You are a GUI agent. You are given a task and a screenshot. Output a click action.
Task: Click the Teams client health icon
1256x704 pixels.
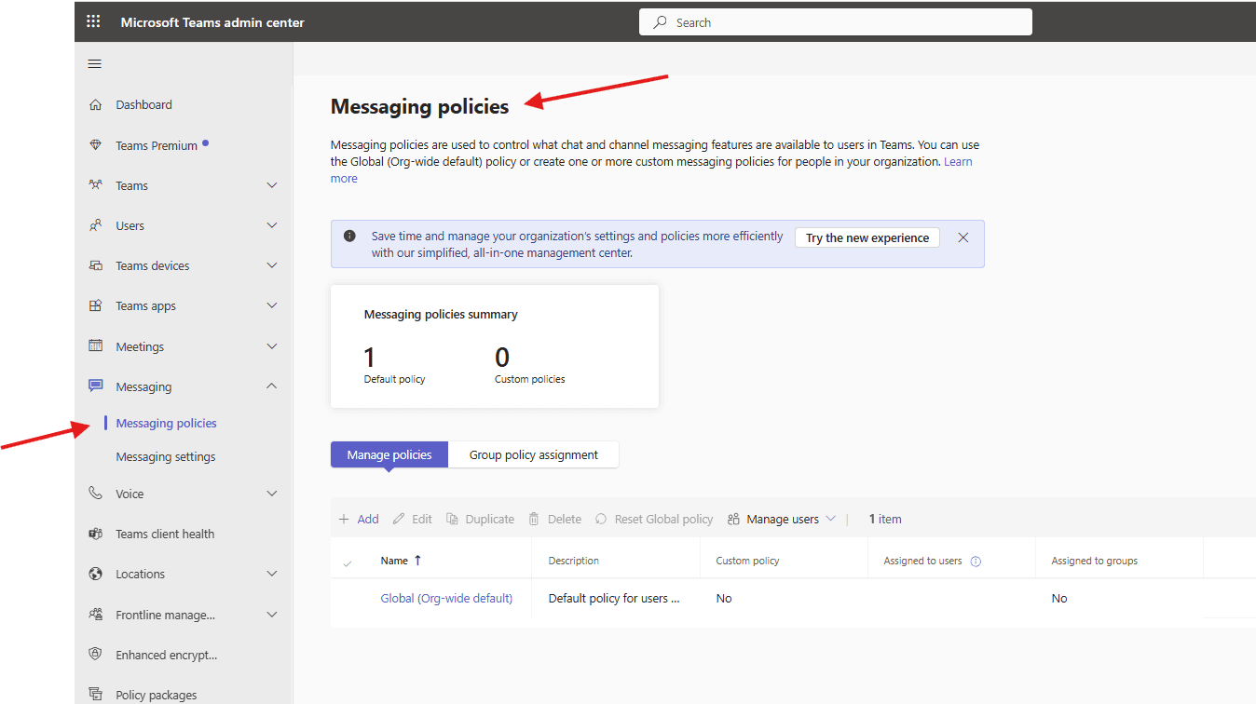[x=94, y=533]
